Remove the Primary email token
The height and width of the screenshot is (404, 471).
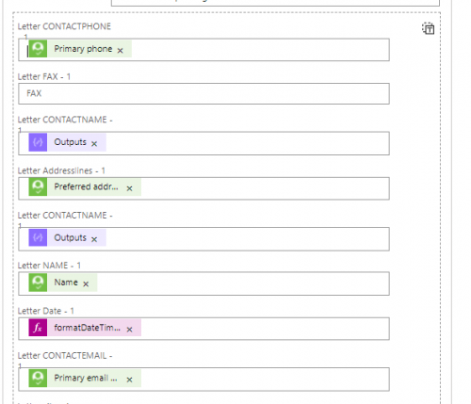click(129, 380)
